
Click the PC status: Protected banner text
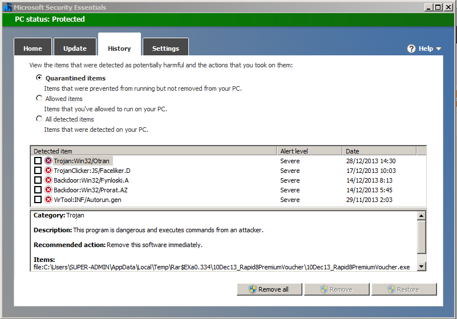tap(50, 19)
